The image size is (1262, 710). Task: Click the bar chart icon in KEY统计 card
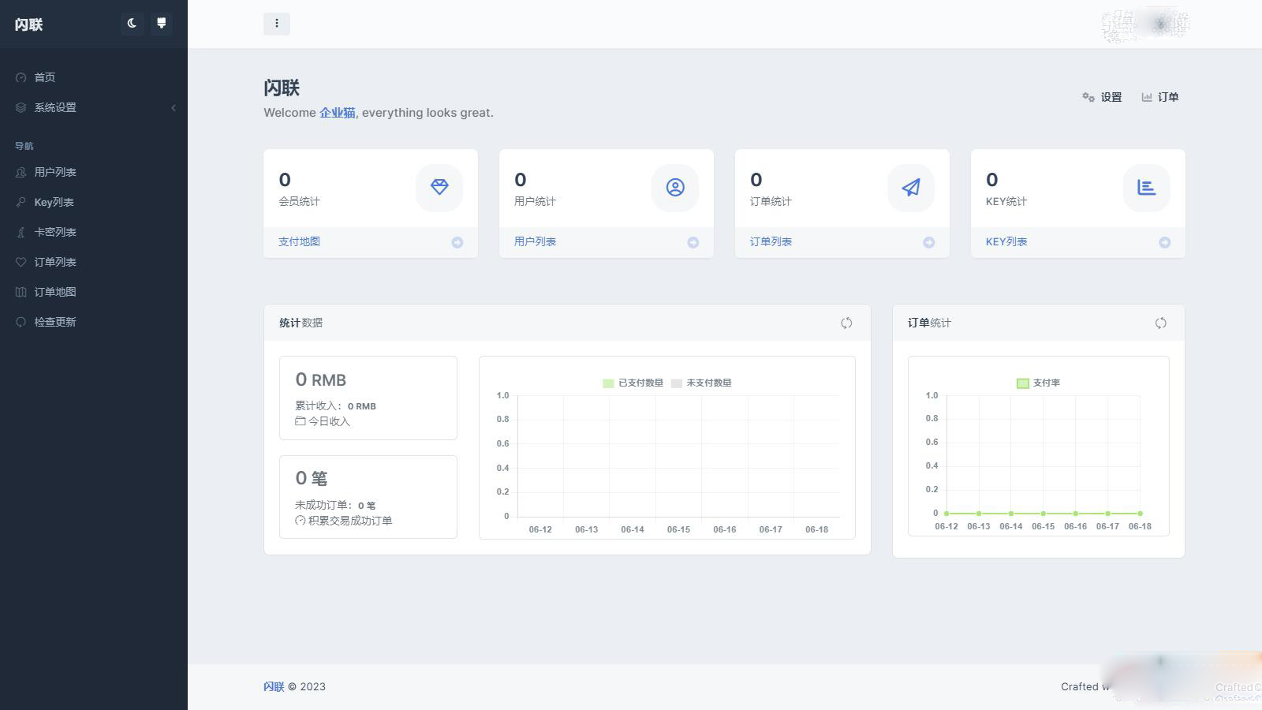pos(1146,188)
